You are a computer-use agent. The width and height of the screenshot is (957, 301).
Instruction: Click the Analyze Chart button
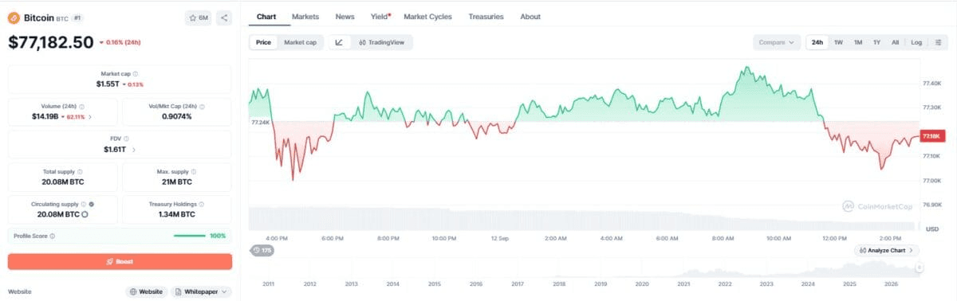887,250
